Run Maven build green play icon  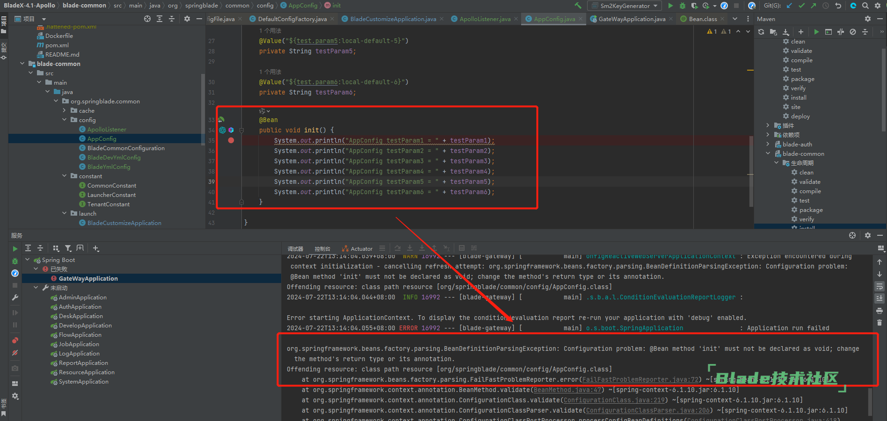click(816, 32)
